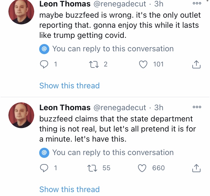
Task: Visit @renegadecut handle in second tweet
Action: pos(120,108)
